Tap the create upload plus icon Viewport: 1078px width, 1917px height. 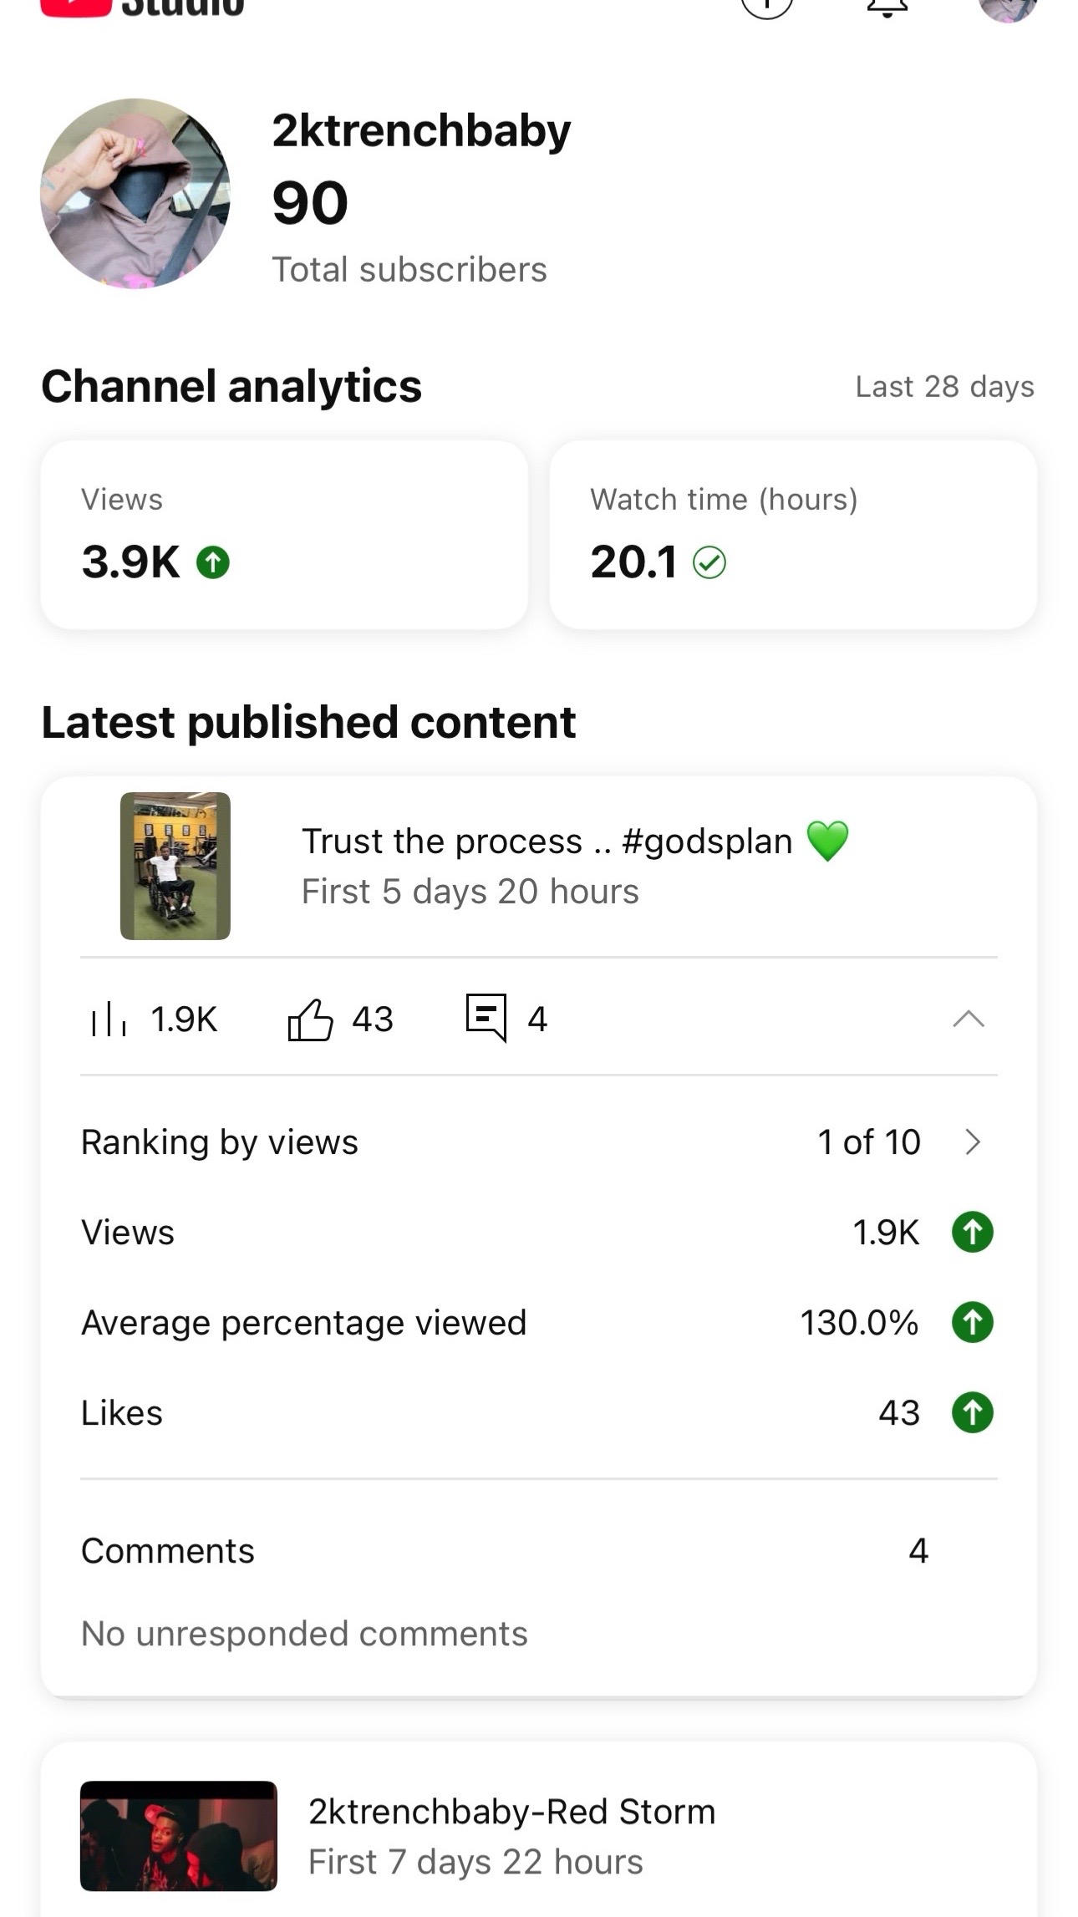(766, 7)
